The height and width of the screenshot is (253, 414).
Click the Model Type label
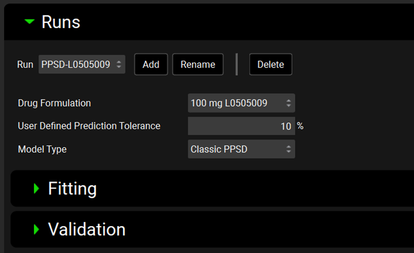(42, 149)
